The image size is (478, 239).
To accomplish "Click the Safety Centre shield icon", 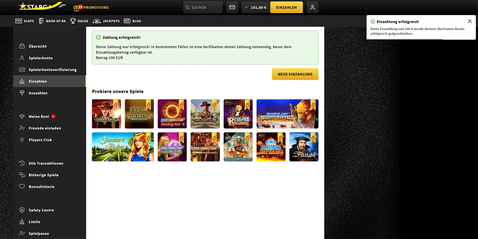I will point(22,210).
